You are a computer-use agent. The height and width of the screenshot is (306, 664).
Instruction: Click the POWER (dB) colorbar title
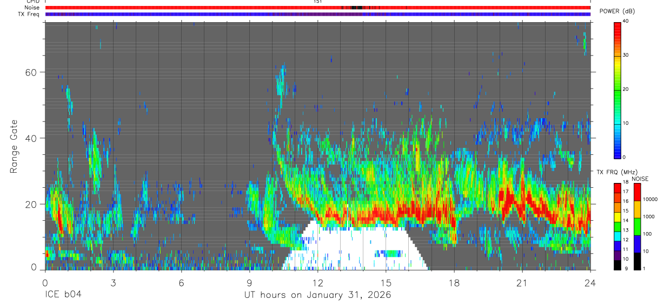(617, 11)
